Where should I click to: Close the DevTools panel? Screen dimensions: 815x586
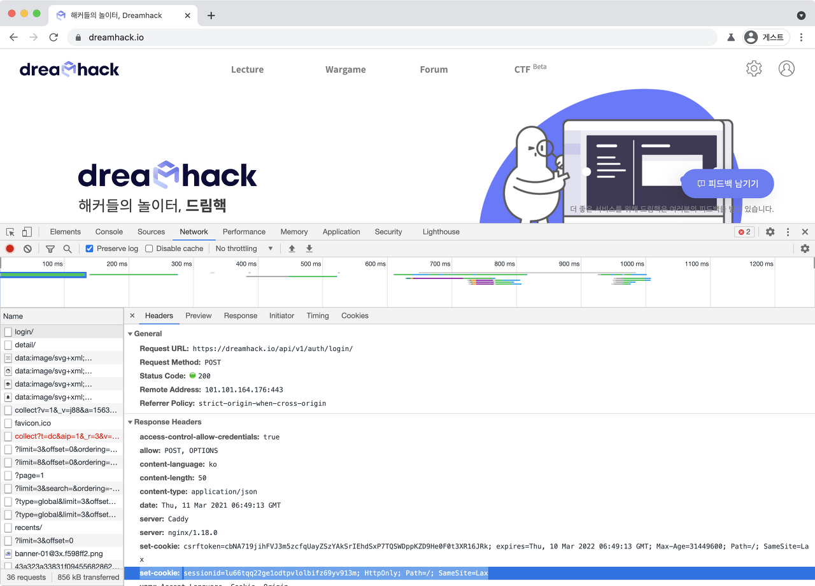click(805, 232)
